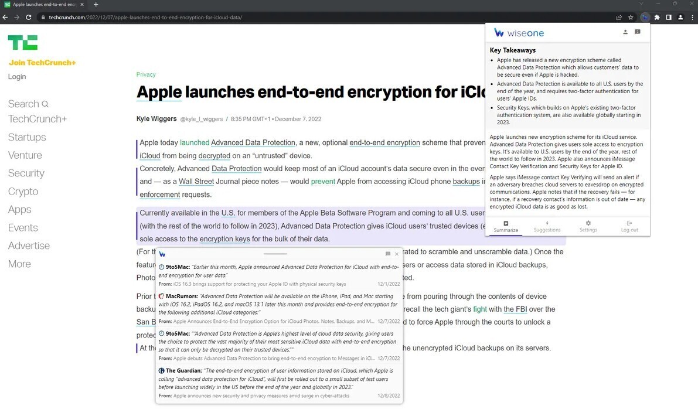Click the Join TechCrunch+ link
The image size is (698, 416).
[42, 63]
